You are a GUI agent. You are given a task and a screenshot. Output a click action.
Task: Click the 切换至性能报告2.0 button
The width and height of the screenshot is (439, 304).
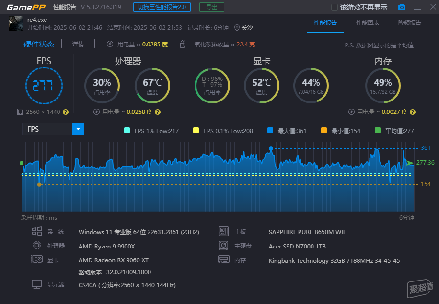(162, 7)
